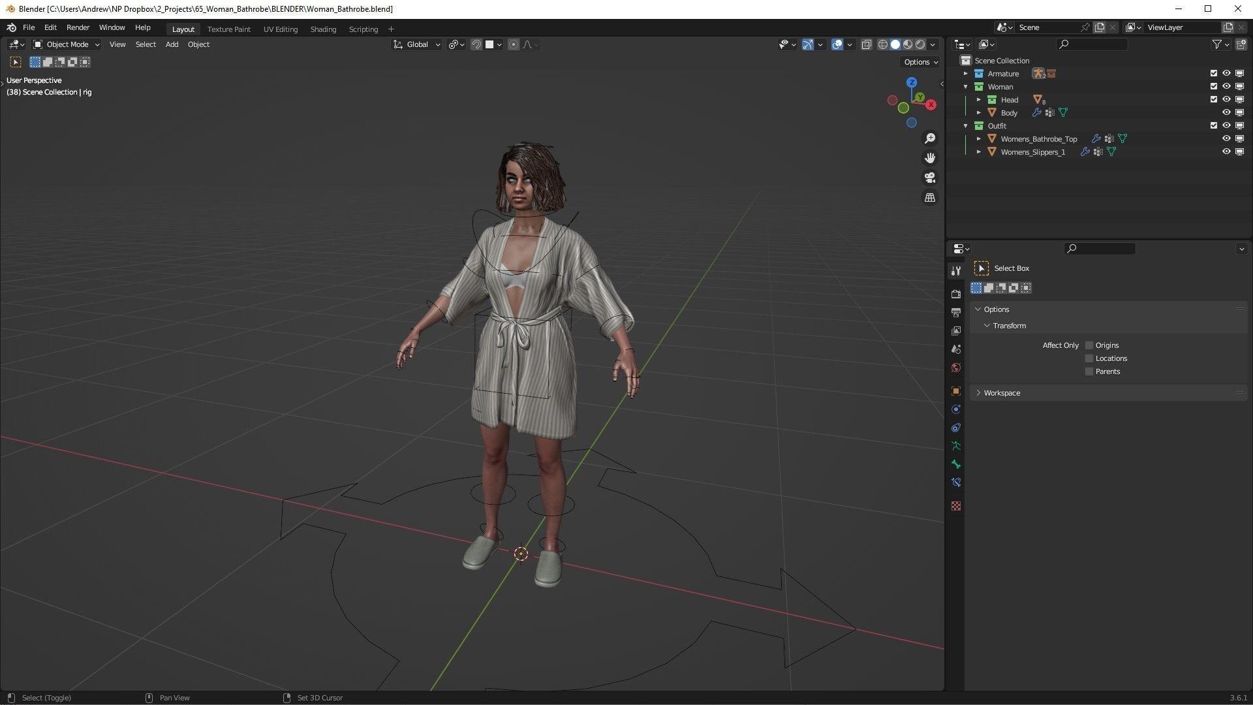Viewport: 1253px width, 705px height.
Task: Open the View Layer properties tab
Action: pos(955,331)
